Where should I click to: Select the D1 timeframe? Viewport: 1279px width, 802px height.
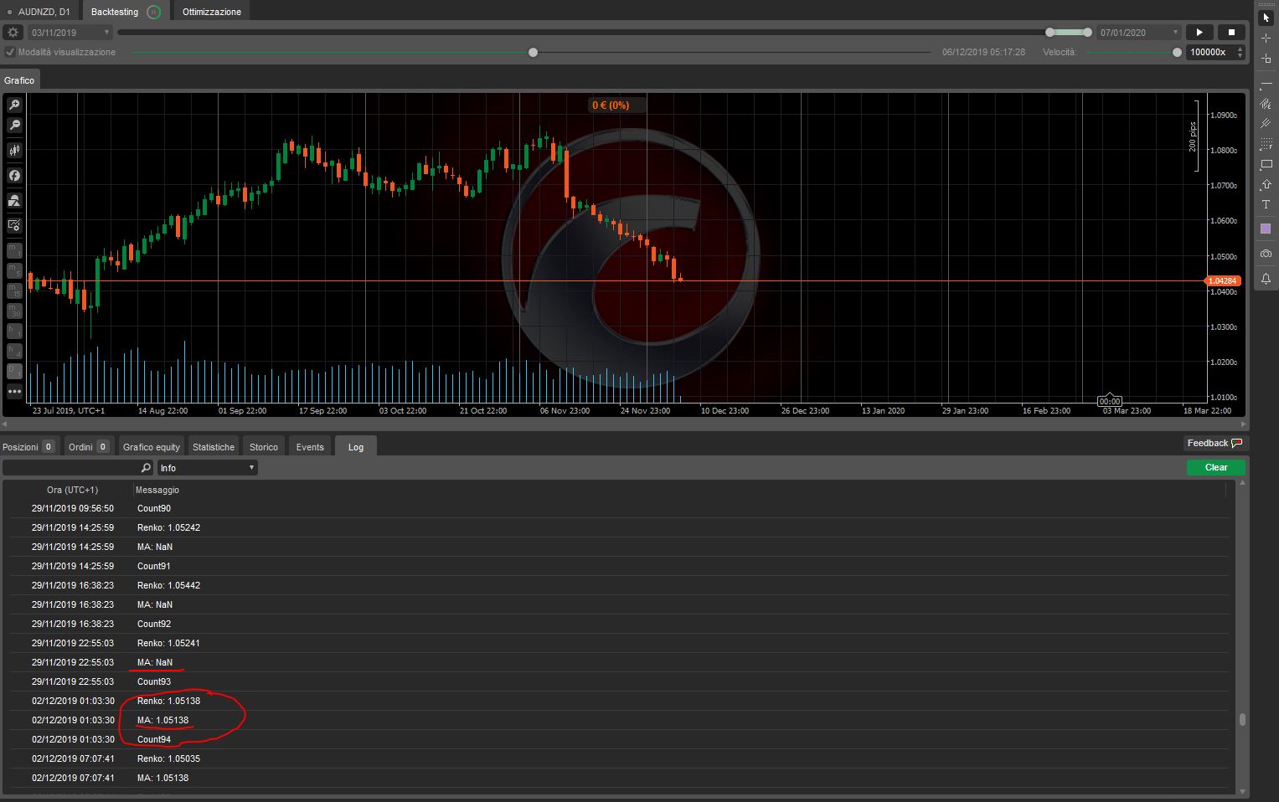point(14,371)
